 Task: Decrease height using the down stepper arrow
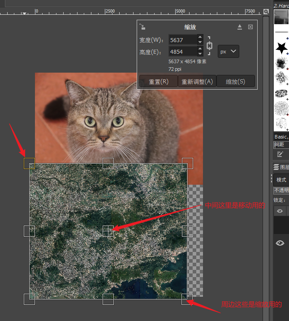[200, 54]
